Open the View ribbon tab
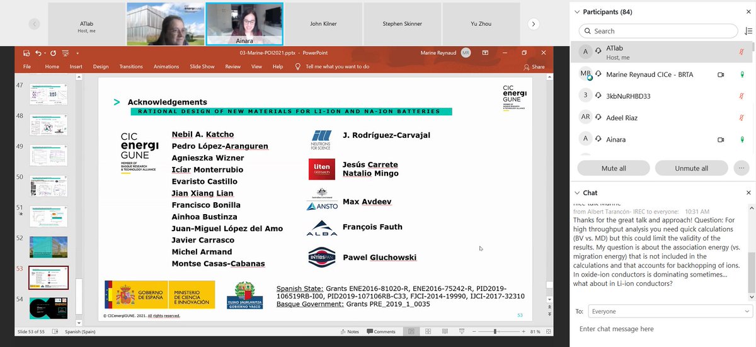756x347 pixels. click(x=256, y=67)
